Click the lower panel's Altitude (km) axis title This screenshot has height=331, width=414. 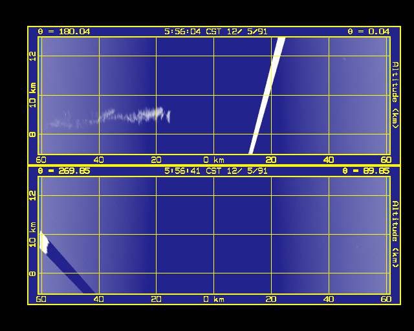click(x=395, y=234)
